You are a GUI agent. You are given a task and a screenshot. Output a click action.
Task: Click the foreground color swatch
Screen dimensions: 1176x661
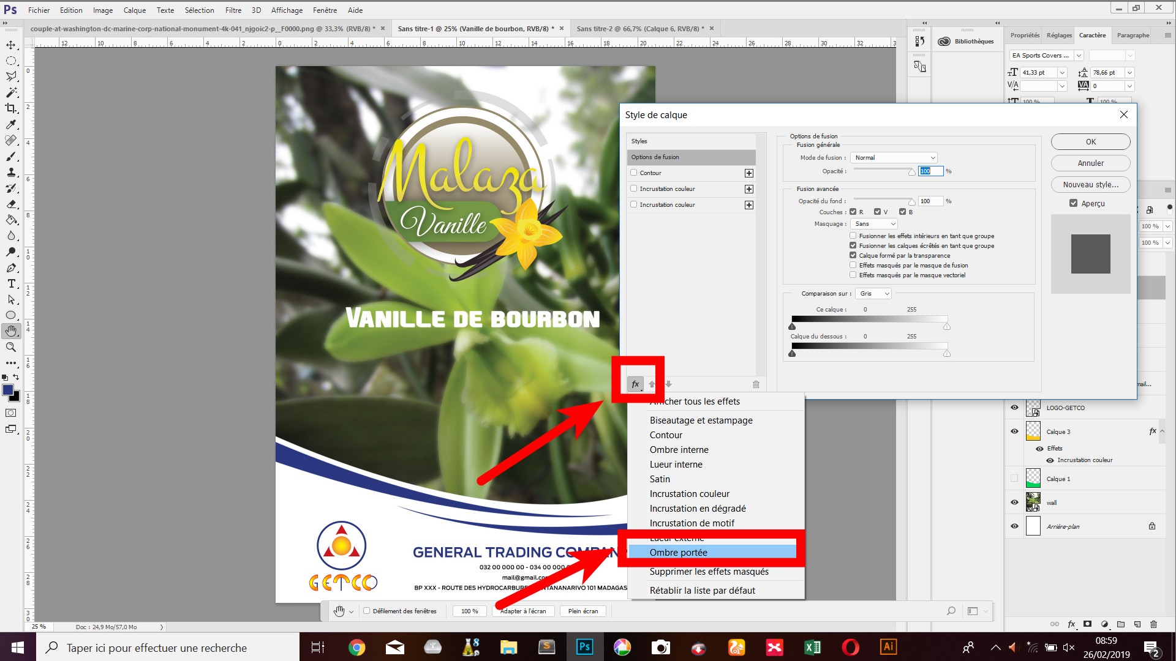pyautogui.click(x=8, y=390)
